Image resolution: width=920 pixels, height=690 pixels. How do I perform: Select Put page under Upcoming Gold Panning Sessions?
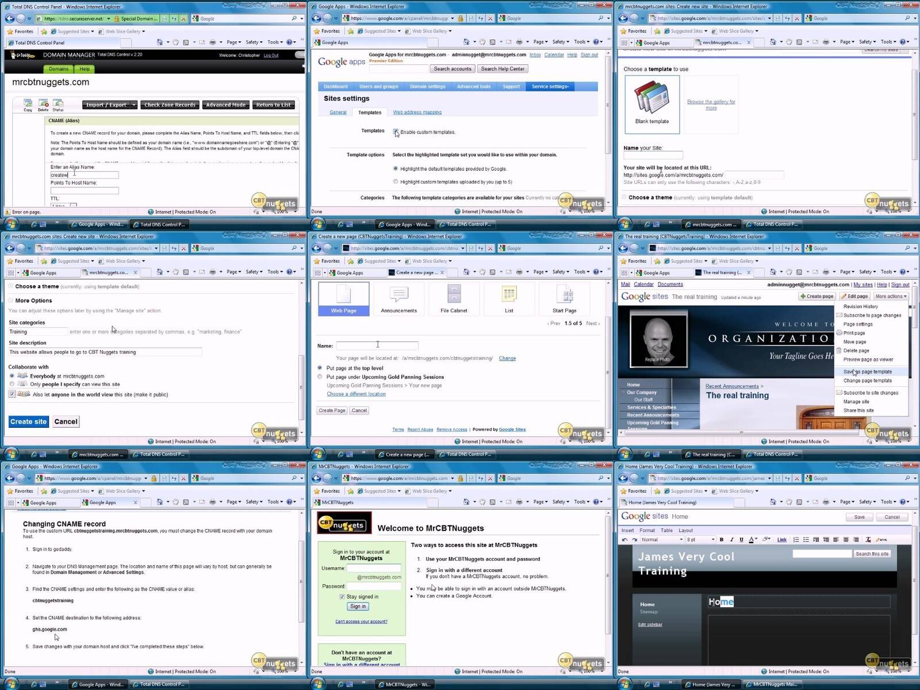[x=320, y=377]
